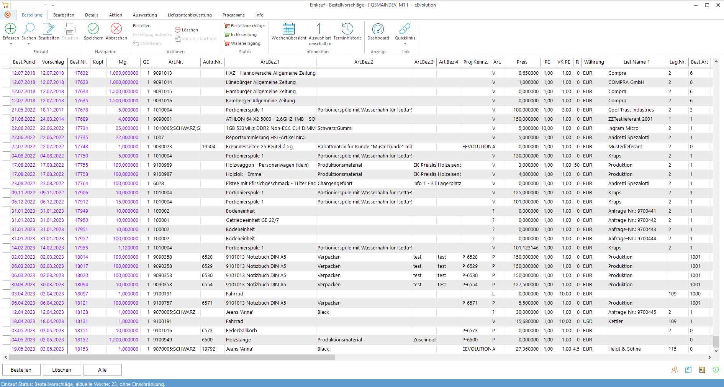The height and width of the screenshot is (387, 724).
Task: Click the Lief.Name 1 column header
Action: 637,62
